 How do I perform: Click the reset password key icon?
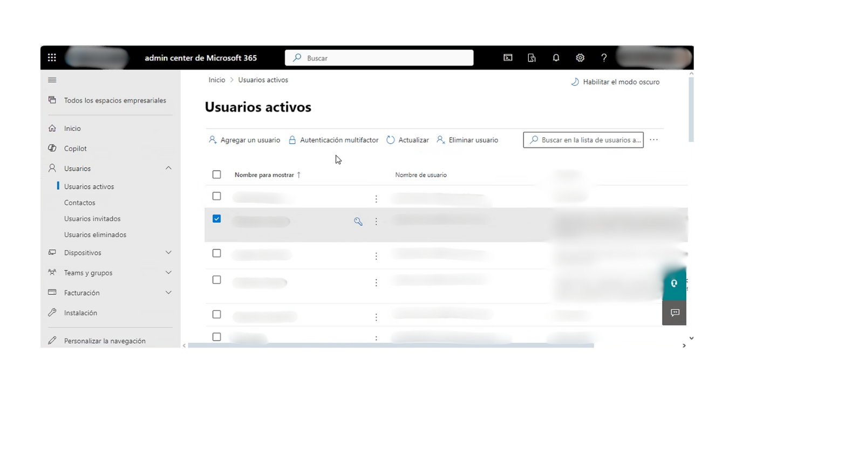[358, 221]
